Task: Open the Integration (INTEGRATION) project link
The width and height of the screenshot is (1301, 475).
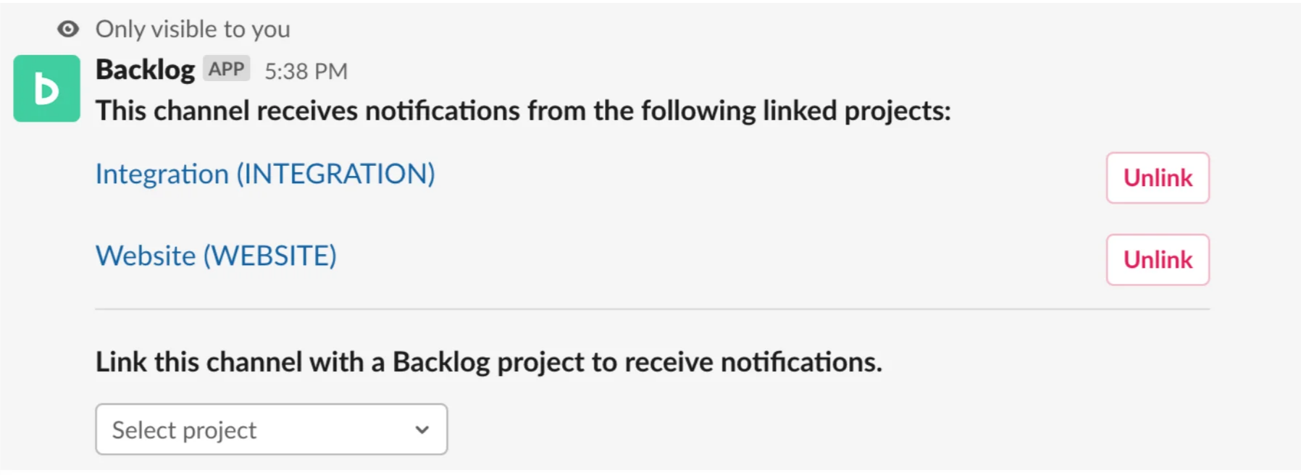Action: (265, 174)
